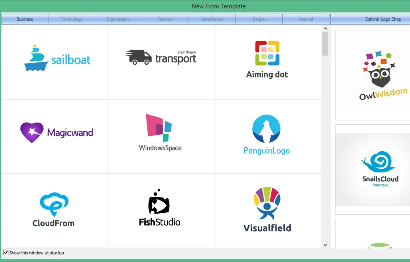410x262 pixels.
Task: Open the Fashion tab
Action: coord(165,19)
